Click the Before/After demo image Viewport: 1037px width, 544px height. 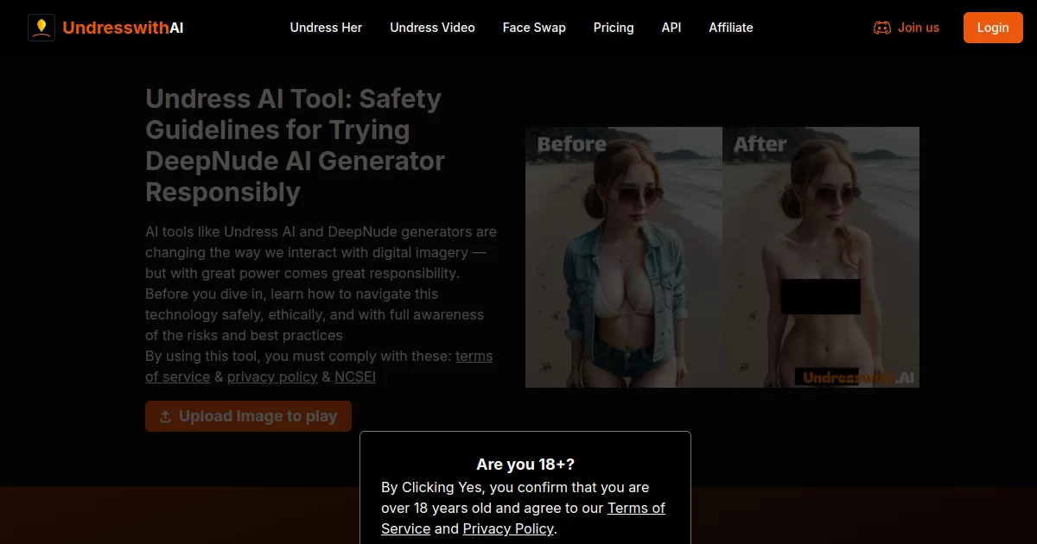pos(722,257)
